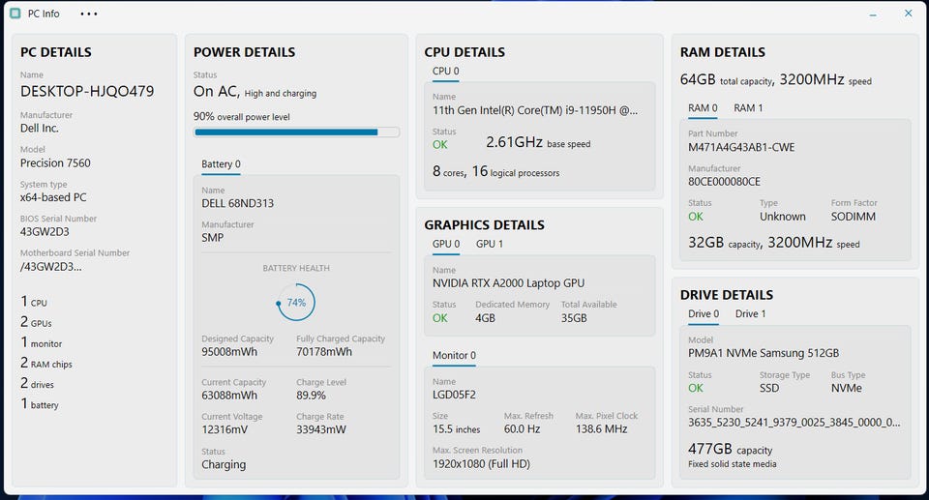Open the three-dot more options menu

pos(89,15)
